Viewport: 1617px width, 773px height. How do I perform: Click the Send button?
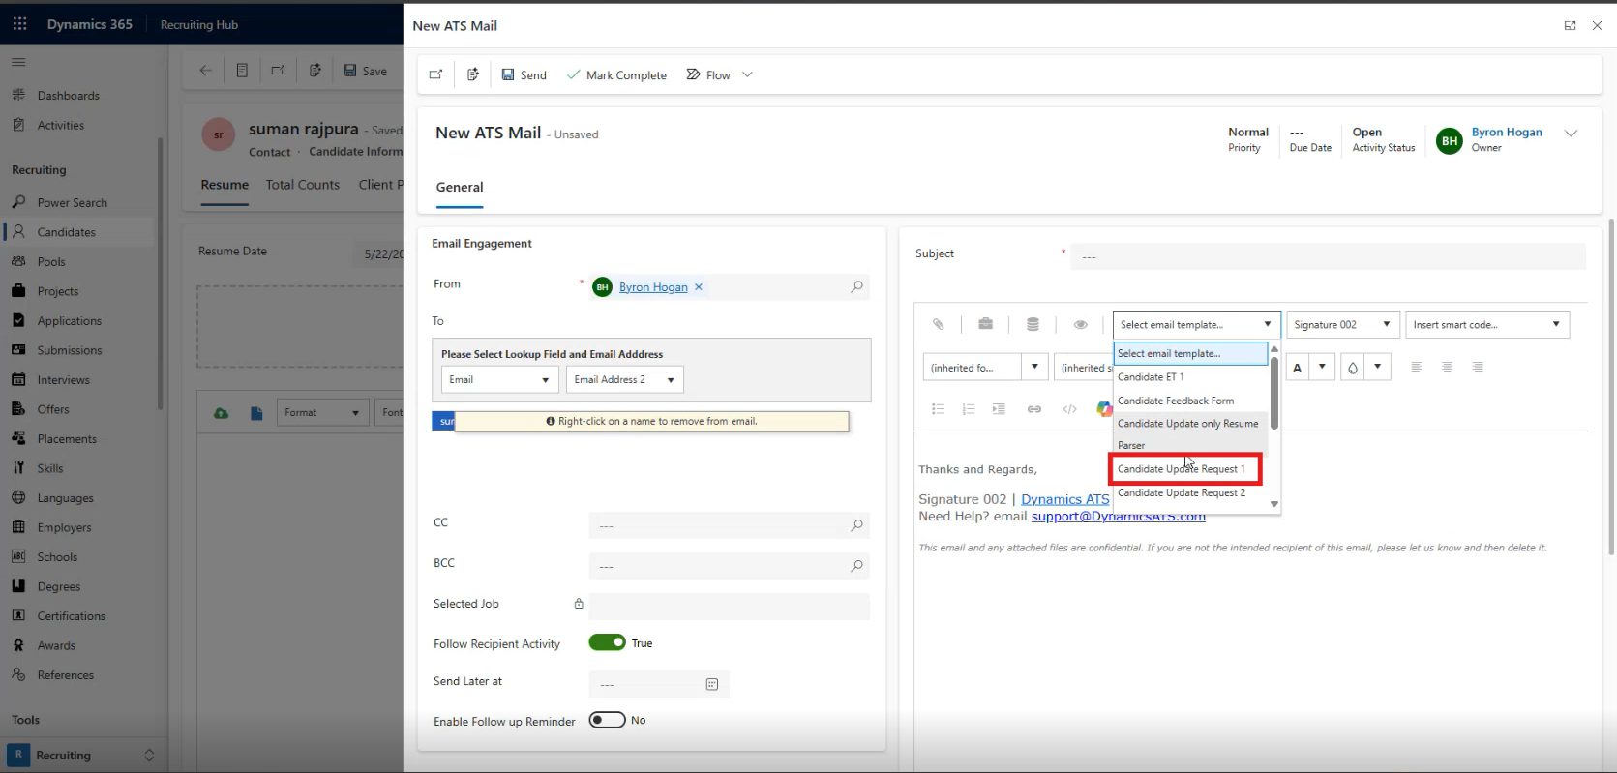524,74
